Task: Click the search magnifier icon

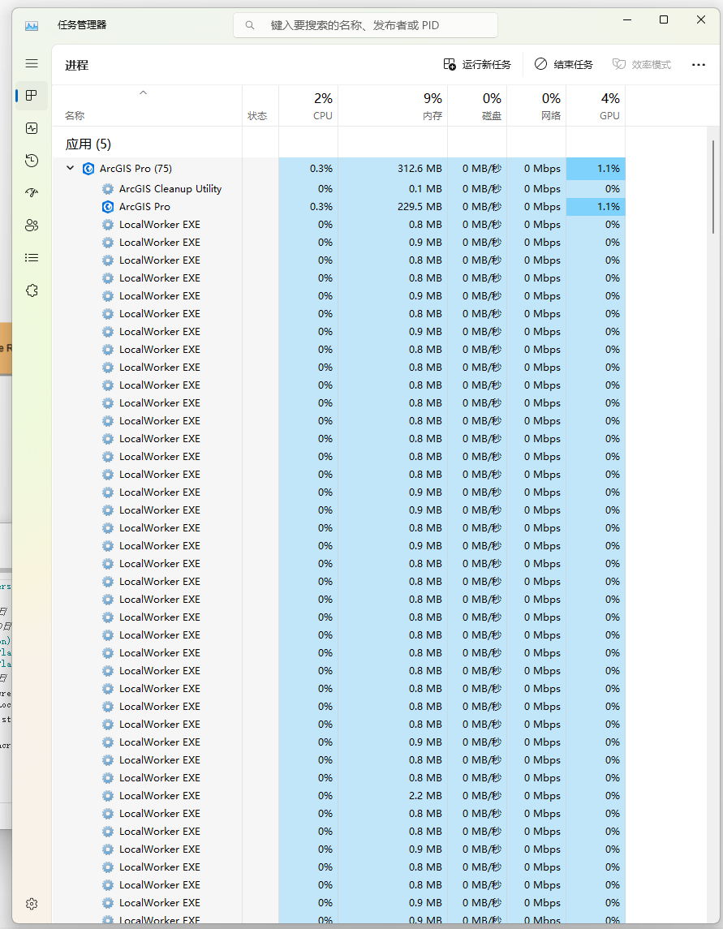Action: [250, 25]
